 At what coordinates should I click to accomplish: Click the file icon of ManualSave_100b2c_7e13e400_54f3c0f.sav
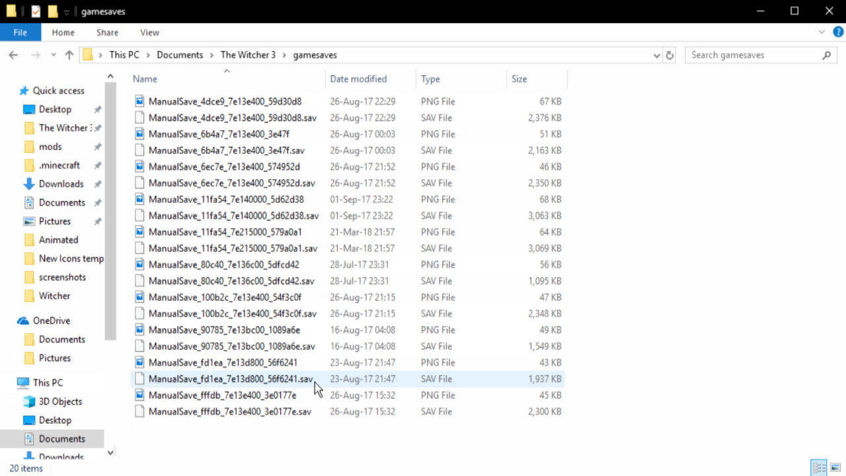[x=139, y=313]
